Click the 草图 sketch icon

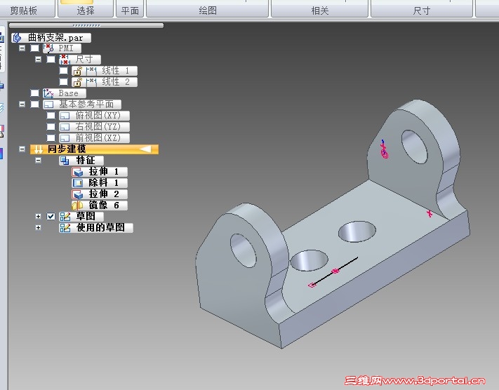[x=65, y=217]
